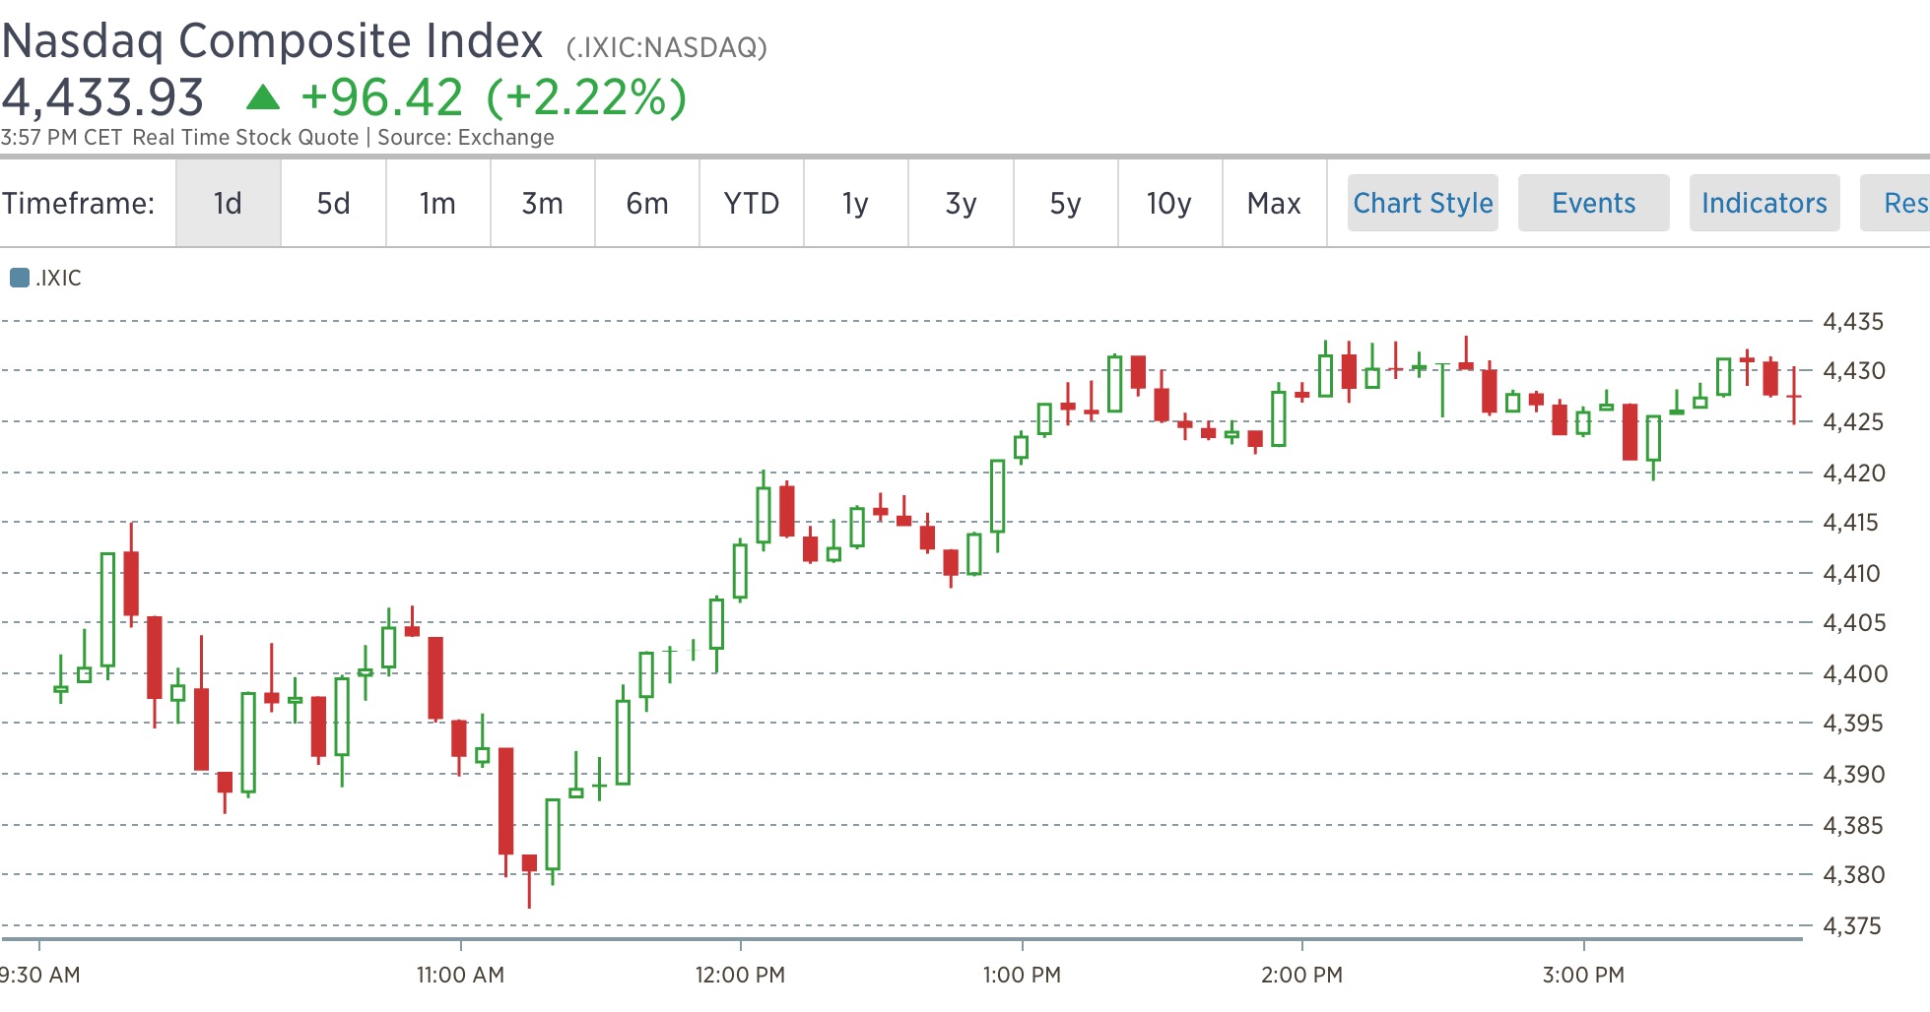Click the 4,375 y-axis label
The height and width of the screenshot is (1012, 1930).
click(1852, 925)
